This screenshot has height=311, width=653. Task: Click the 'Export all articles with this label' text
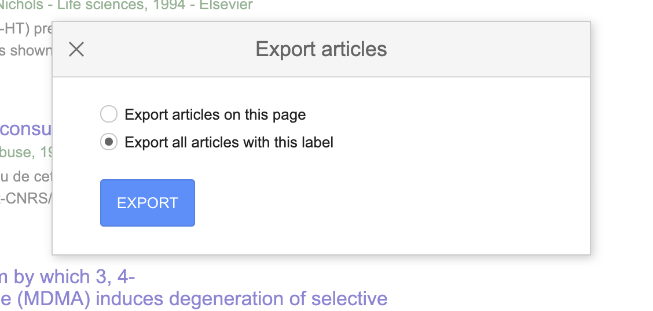[229, 143]
